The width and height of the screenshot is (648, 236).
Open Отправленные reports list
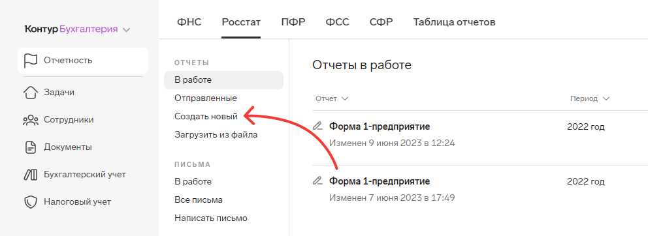tap(205, 98)
